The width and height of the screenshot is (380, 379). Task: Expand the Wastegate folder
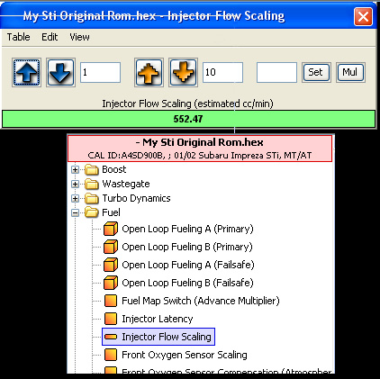point(75,184)
